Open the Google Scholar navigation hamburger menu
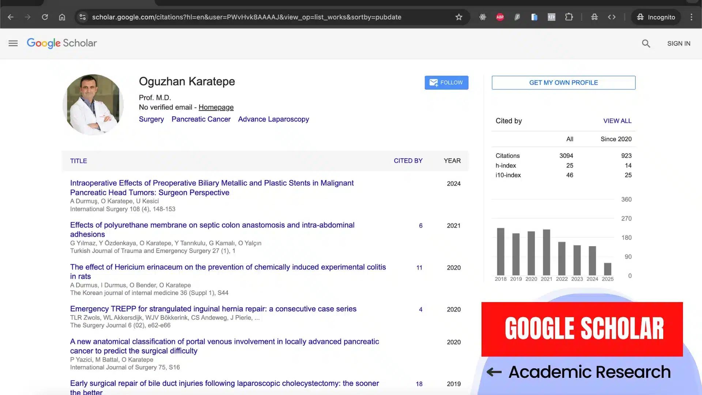Viewport: 702px width, 395px height. click(13, 43)
